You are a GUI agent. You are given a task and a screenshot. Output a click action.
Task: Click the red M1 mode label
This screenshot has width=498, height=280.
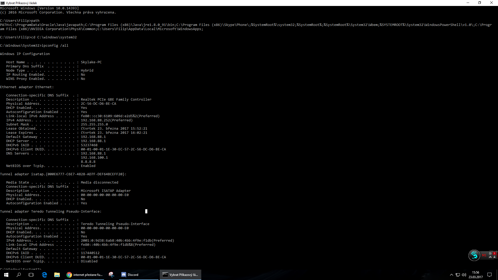click(x=484, y=255)
